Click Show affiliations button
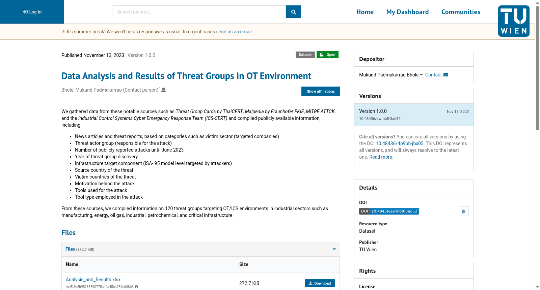 point(321,91)
